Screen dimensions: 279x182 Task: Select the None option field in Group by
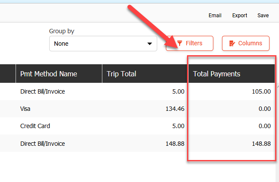(x=103, y=44)
